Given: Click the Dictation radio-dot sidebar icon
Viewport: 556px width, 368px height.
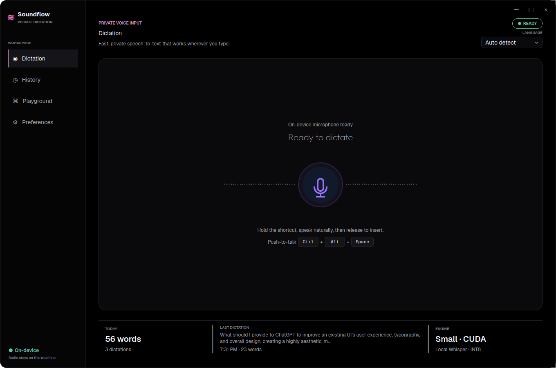Looking at the screenshot, I should point(15,59).
